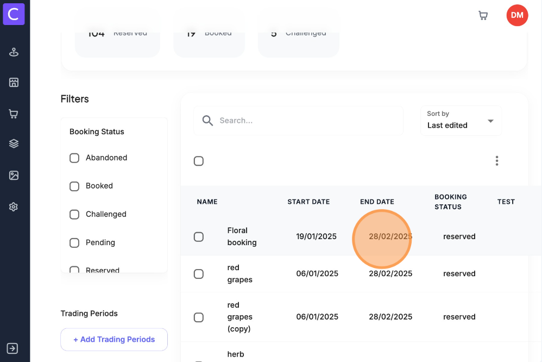Click the purple C app logo

tap(14, 14)
